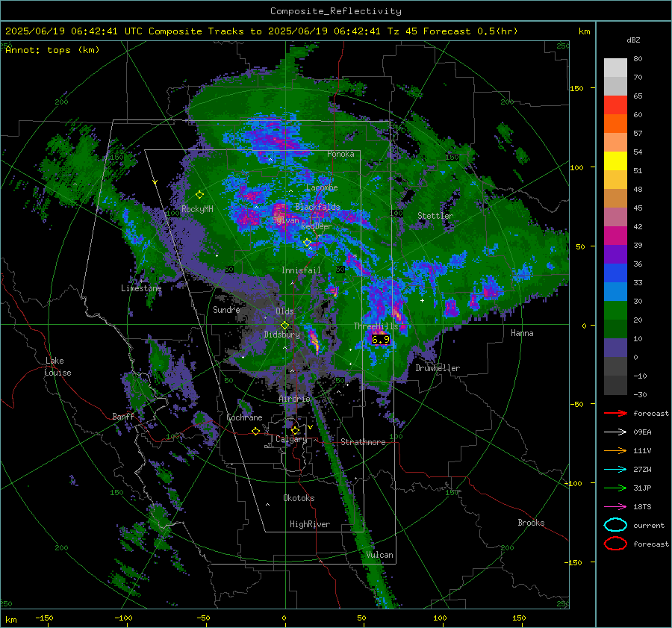Click the timestamp track header line

coord(261,31)
